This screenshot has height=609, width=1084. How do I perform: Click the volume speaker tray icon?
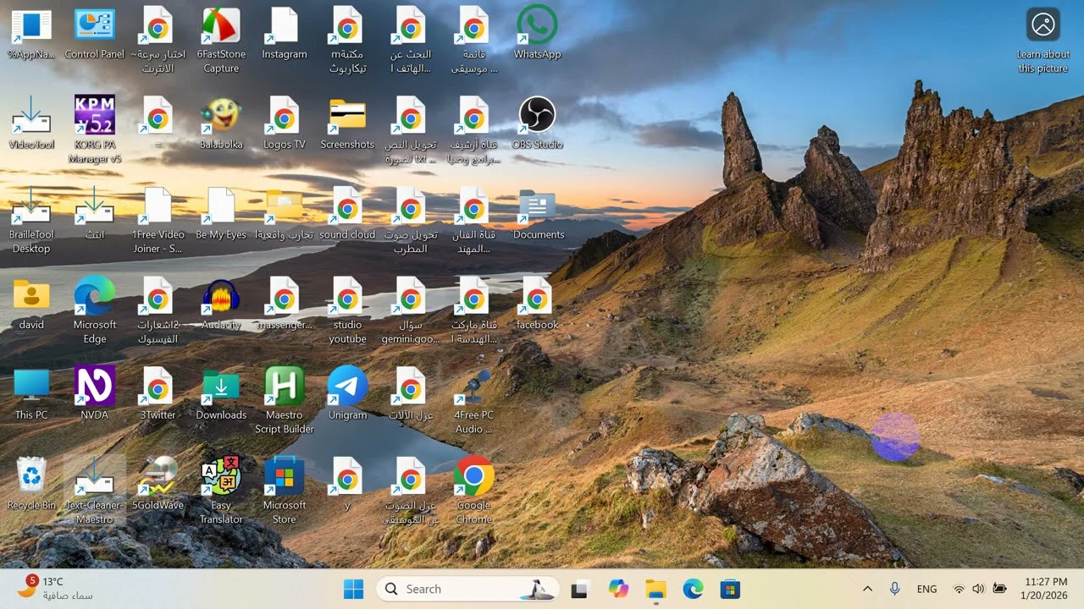[x=979, y=589]
